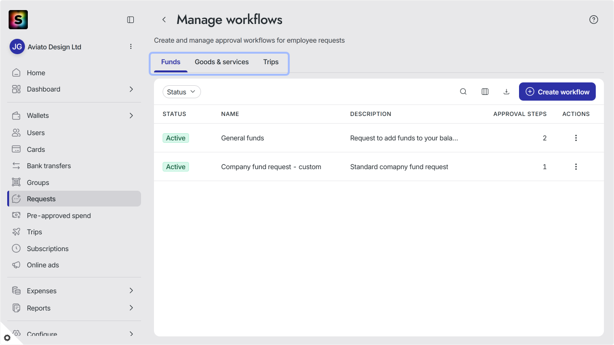The image size is (614, 345).
Task: Open Bank transfers in the sidebar
Action: coord(74,166)
